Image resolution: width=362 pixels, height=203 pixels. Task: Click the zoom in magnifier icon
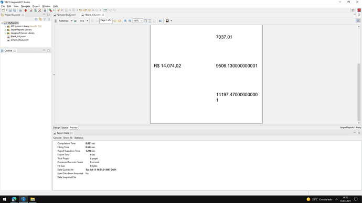point(125,21)
